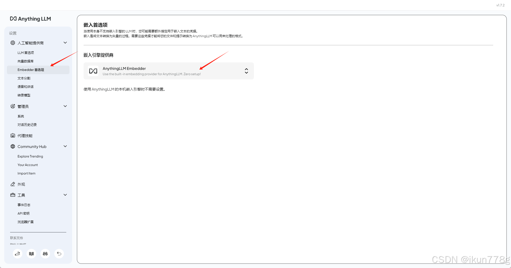511x268 pixels.
Task: Click the admin icon beside 管理员
Action: point(13,106)
